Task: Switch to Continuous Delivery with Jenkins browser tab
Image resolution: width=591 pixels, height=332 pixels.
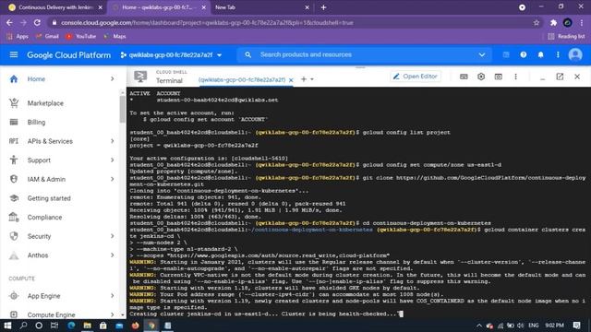Action: [55, 7]
